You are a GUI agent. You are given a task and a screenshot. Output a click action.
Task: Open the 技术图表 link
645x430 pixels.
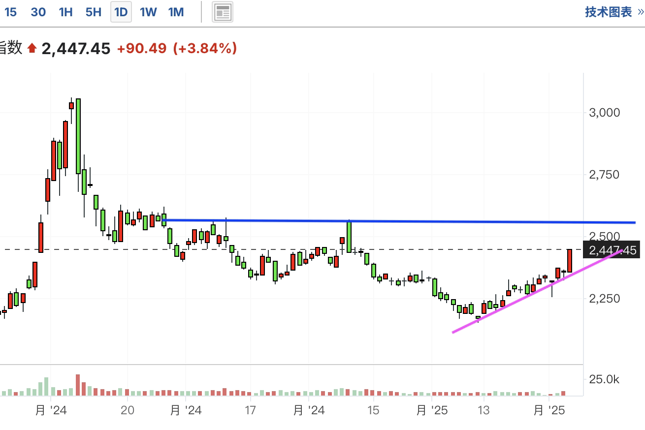coord(614,12)
